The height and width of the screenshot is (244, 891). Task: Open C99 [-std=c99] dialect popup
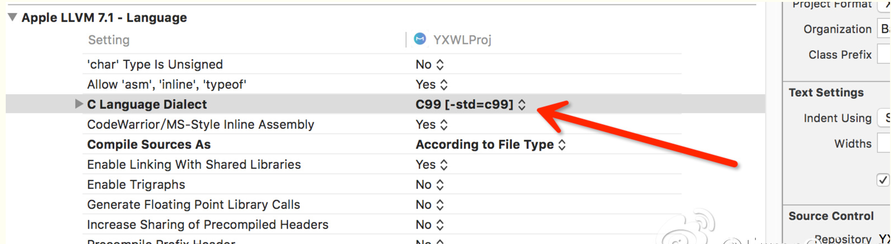(470, 104)
